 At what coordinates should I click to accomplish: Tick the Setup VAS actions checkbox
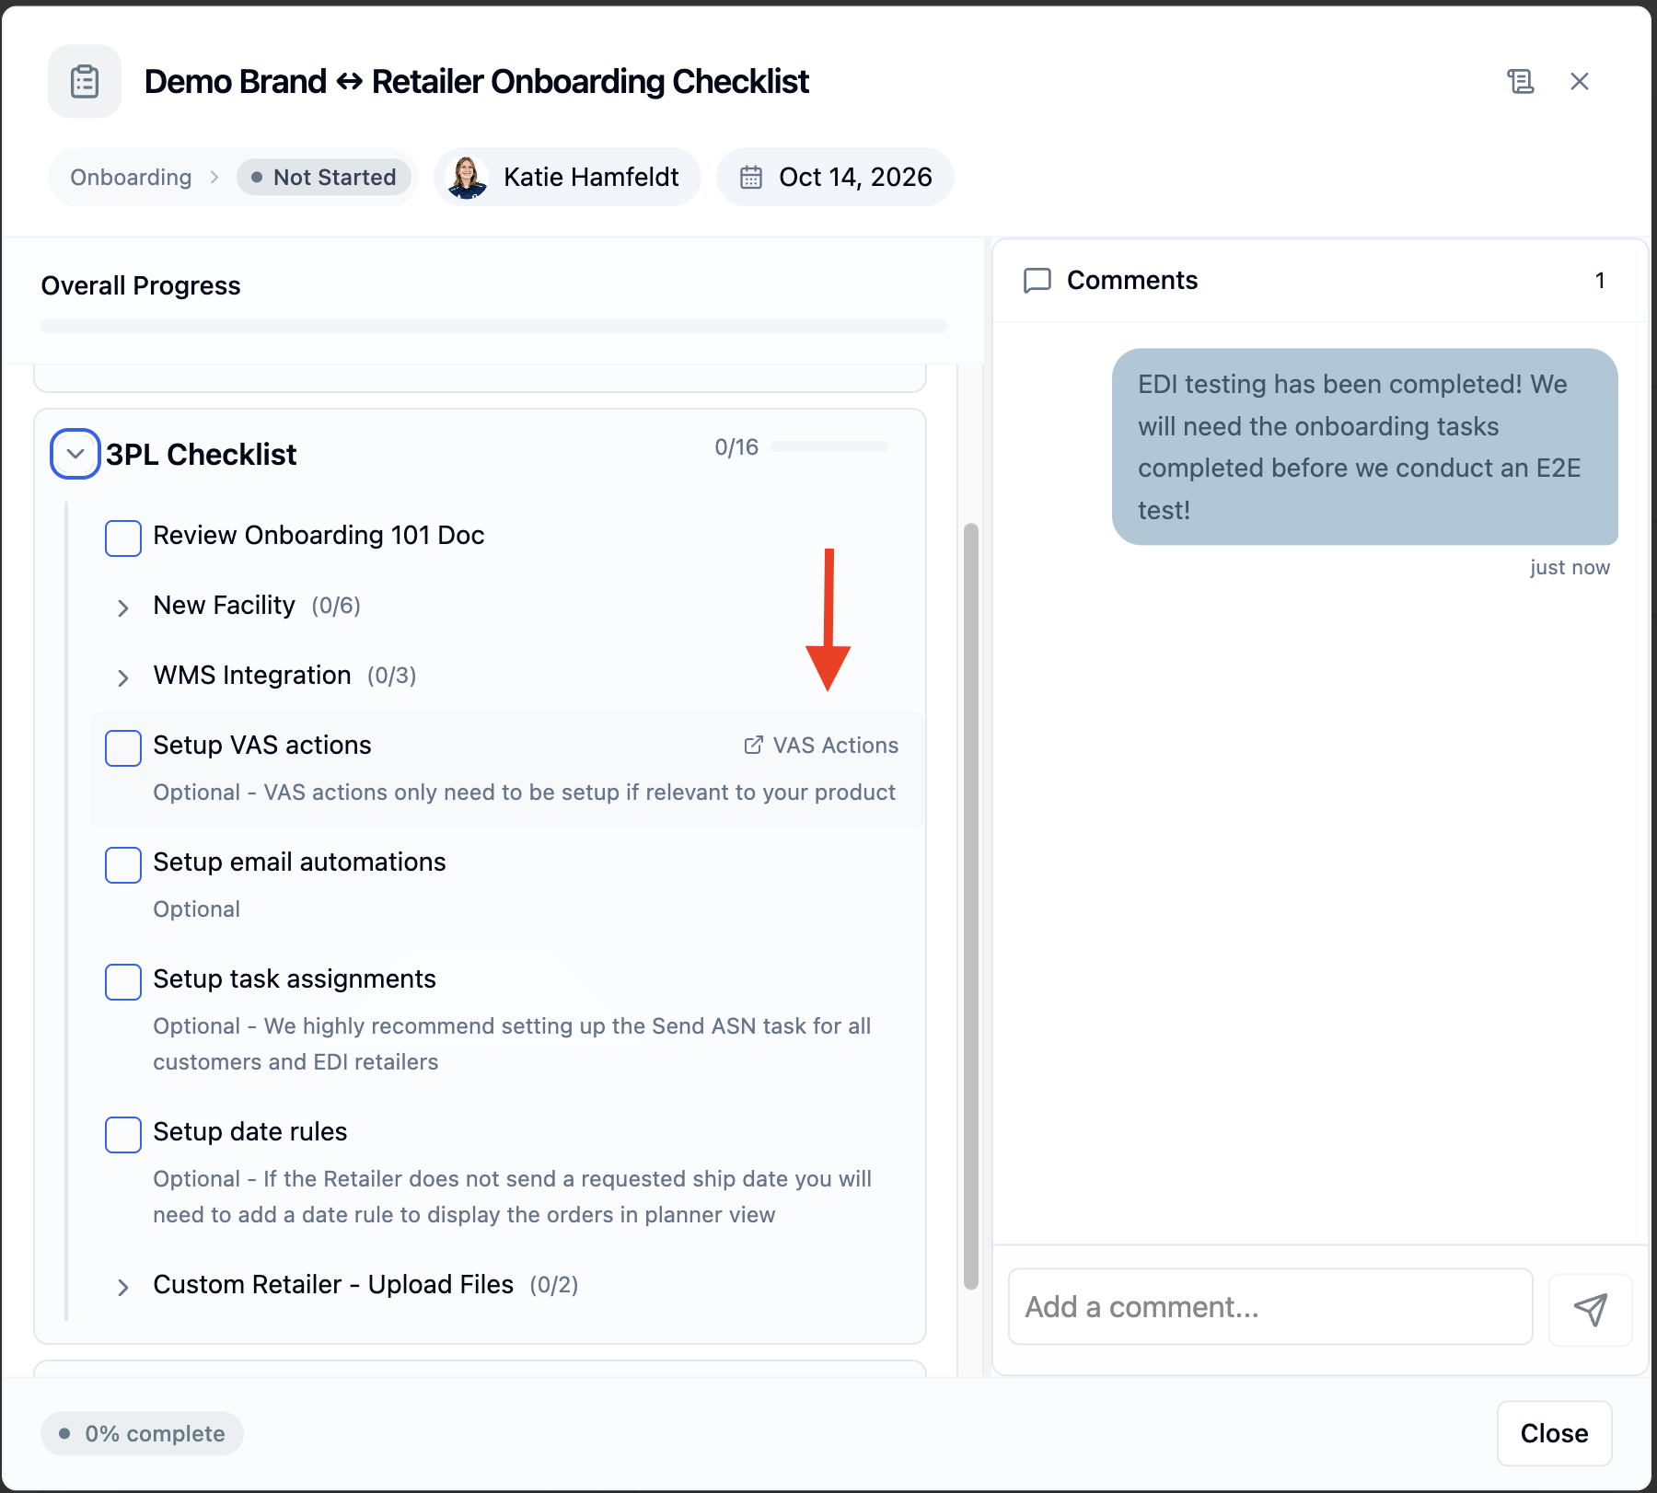123,747
